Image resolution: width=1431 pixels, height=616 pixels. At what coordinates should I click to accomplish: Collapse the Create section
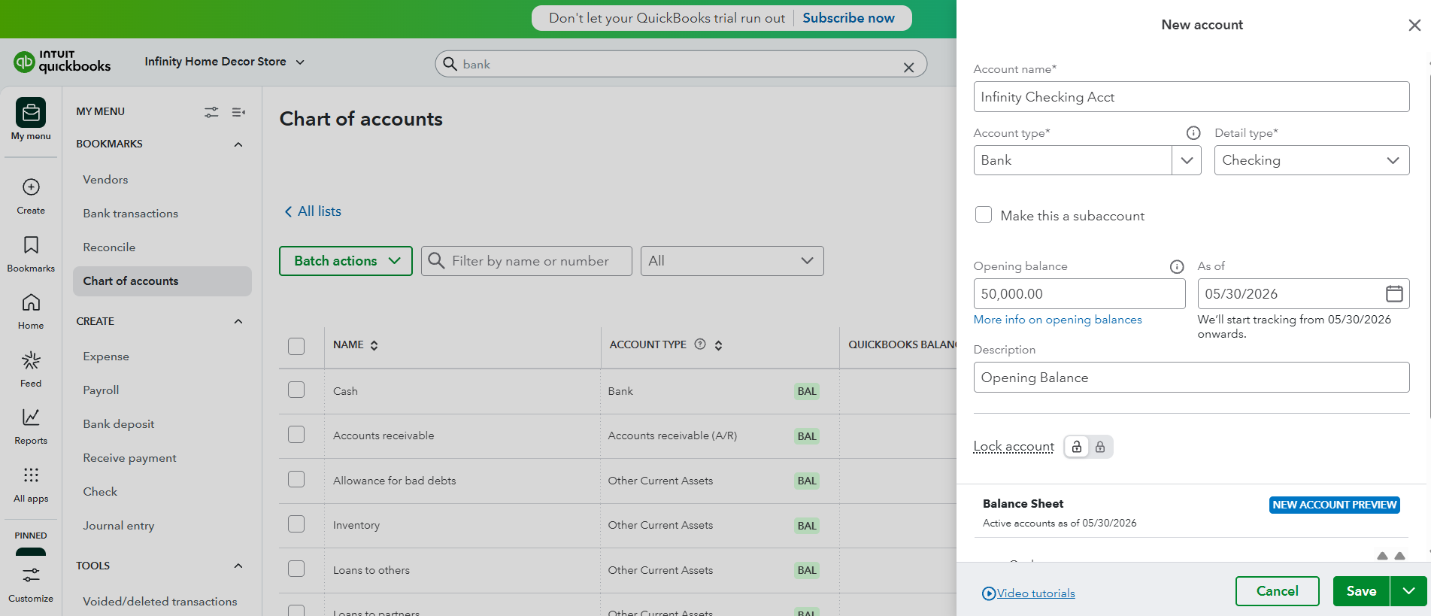(238, 322)
